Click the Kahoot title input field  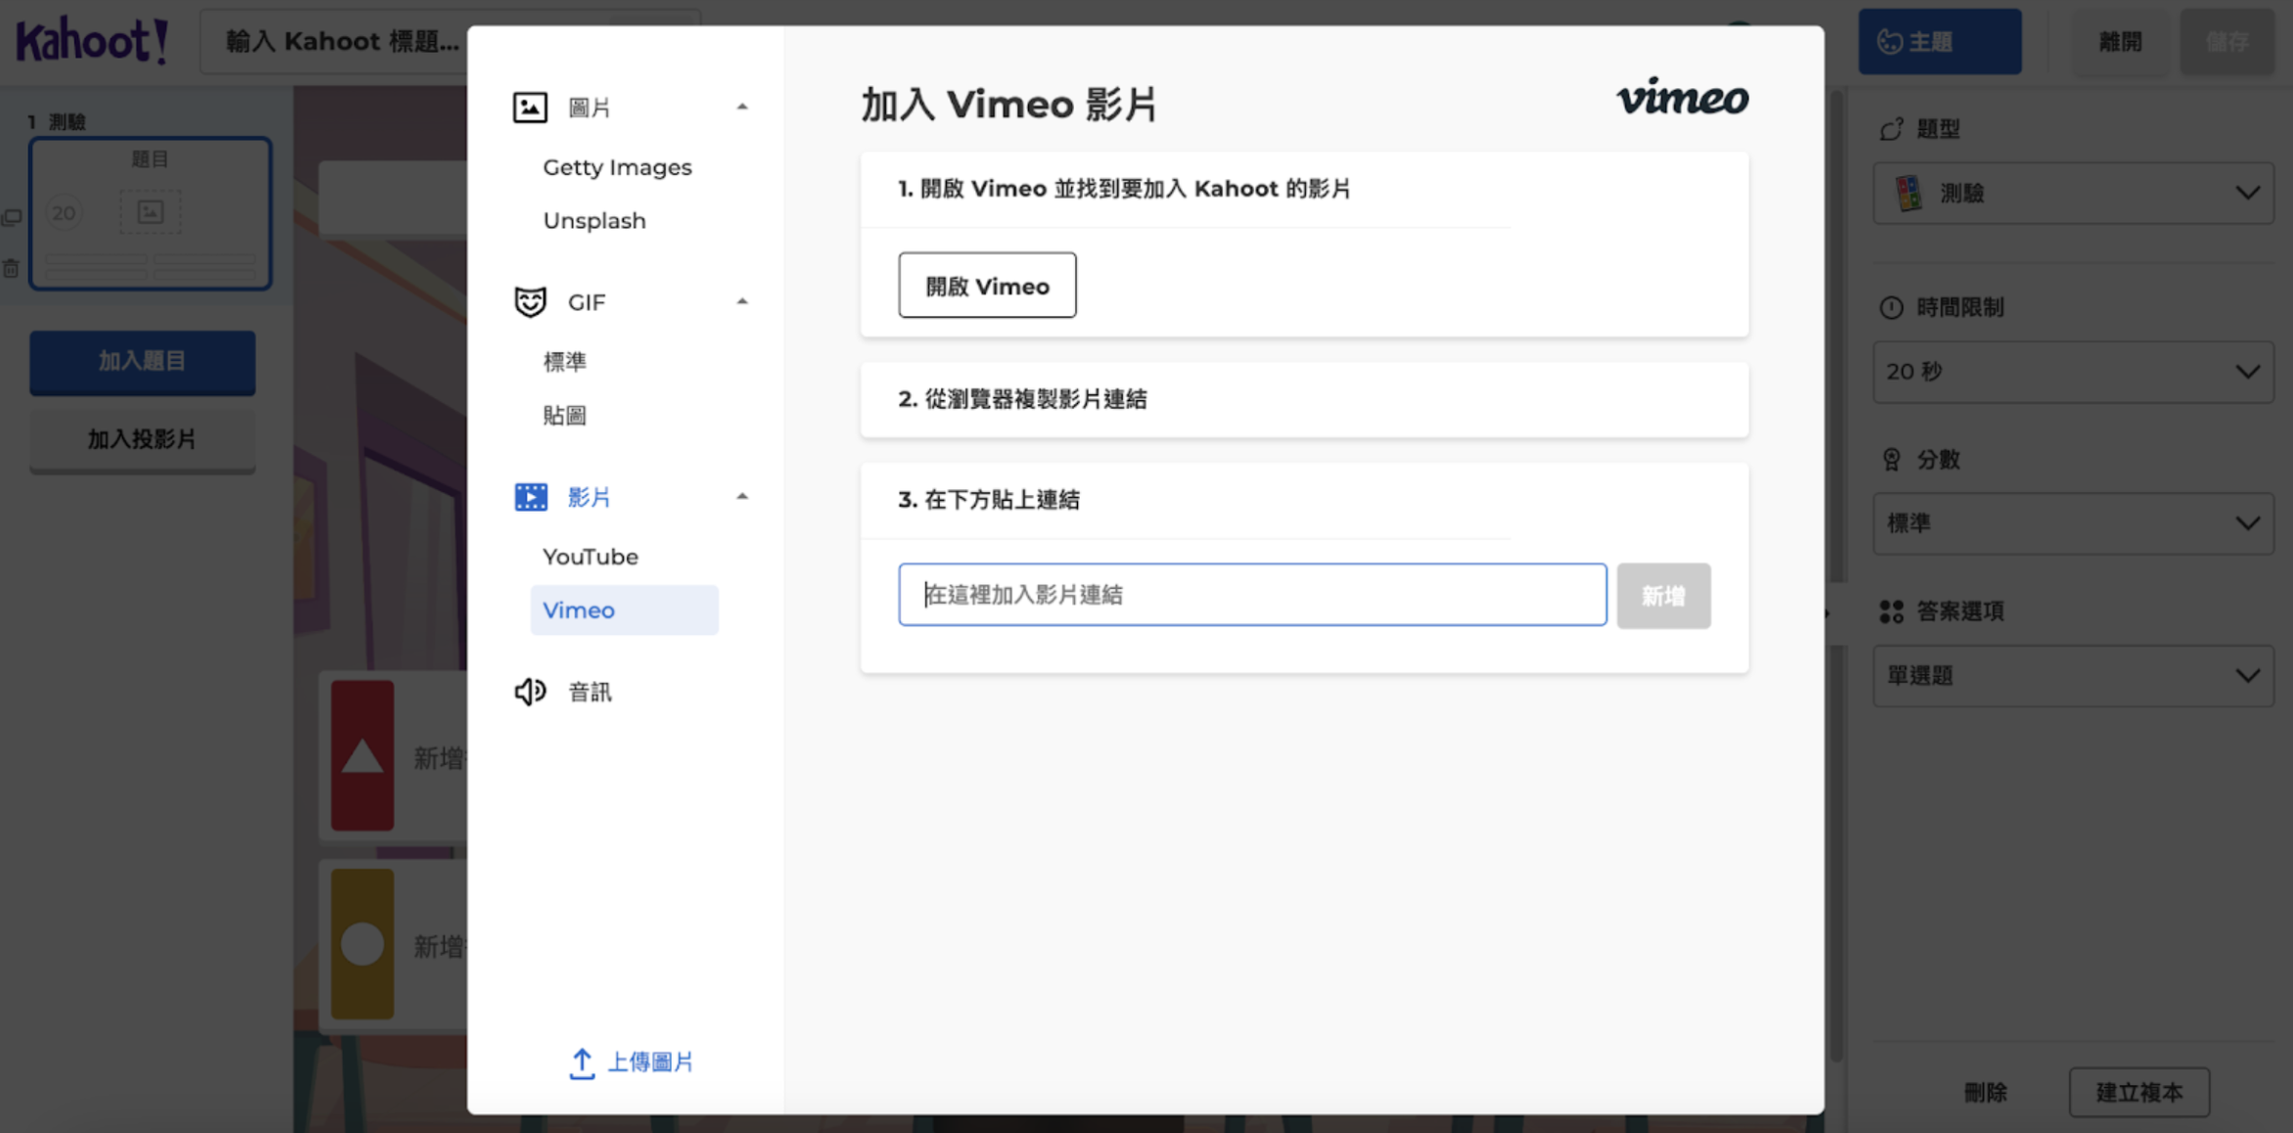coord(450,42)
